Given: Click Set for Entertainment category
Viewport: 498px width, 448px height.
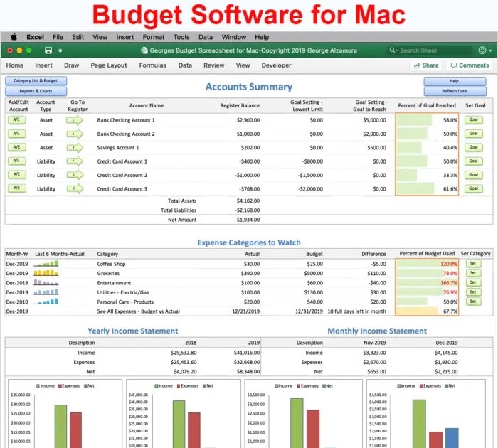Looking at the screenshot, I should (473, 282).
